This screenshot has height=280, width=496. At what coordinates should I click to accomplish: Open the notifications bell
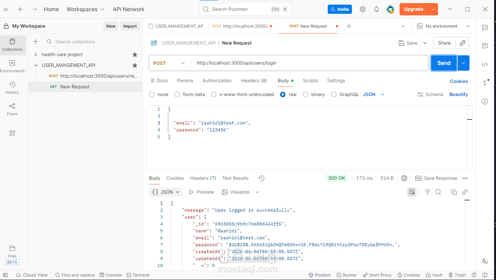pos(377,9)
